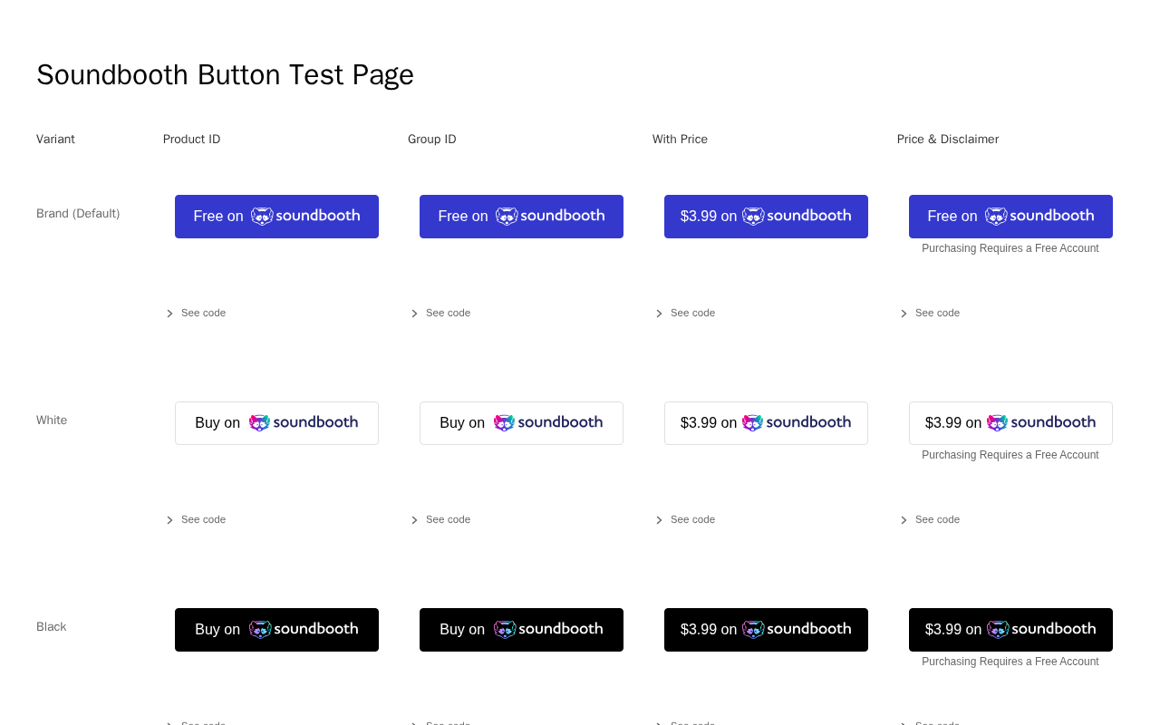
Task: Click the blue Free button above the disclaimer text
Action: click(x=1010, y=217)
